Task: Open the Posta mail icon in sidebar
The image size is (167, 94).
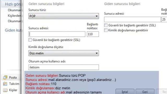Action: (5, 78)
